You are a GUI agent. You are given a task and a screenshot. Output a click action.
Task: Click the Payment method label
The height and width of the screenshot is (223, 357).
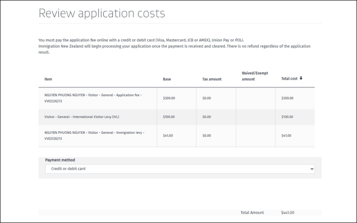click(x=60, y=160)
